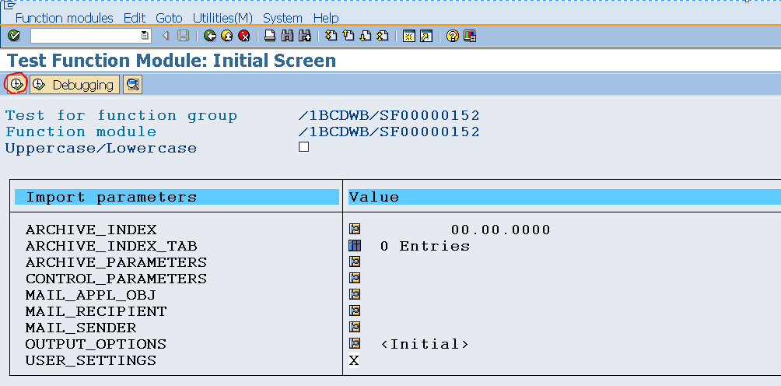Screen dimensions: 781x386
Task: Click the Debugging button
Action: [x=75, y=85]
